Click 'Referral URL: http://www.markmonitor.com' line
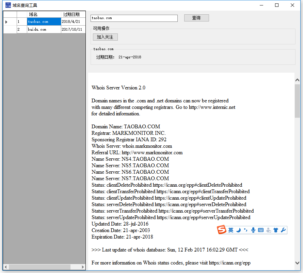303x273 pixels. (137, 153)
